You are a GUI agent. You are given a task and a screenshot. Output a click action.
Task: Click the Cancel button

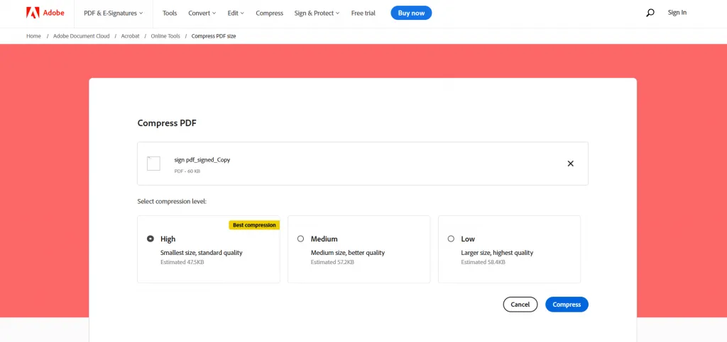point(520,304)
